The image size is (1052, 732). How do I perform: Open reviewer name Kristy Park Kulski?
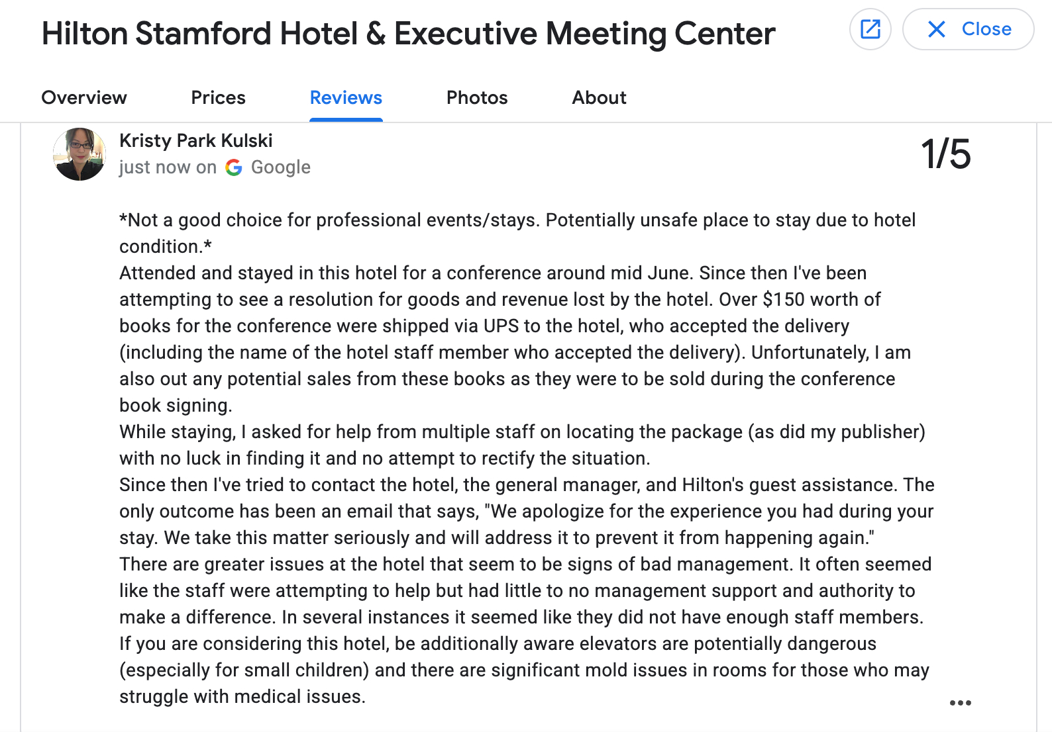(x=195, y=141)
